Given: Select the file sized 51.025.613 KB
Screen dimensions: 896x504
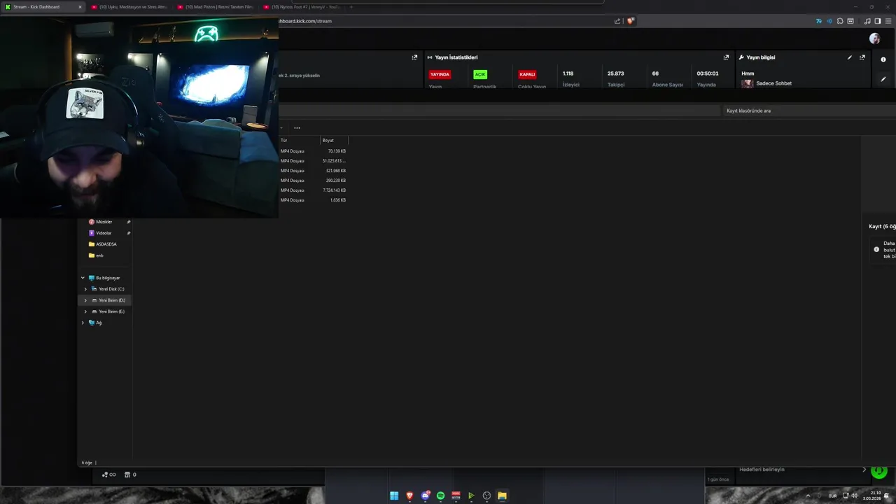Looking at the screenshot, I should click(x=313, y=161).
